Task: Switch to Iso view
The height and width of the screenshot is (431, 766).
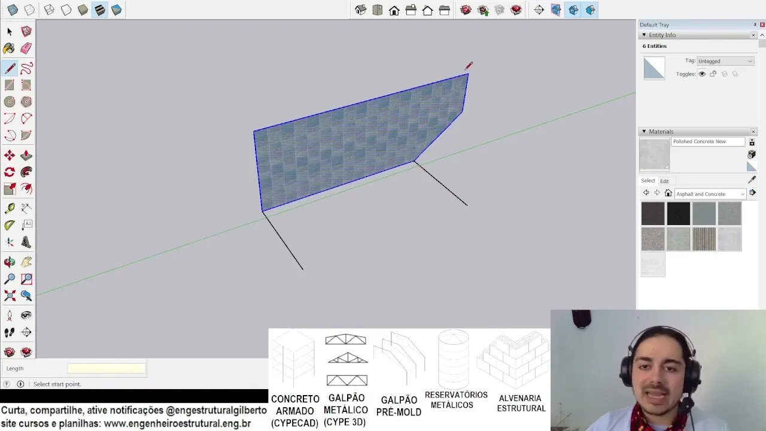Action: (x=361, y=10)
